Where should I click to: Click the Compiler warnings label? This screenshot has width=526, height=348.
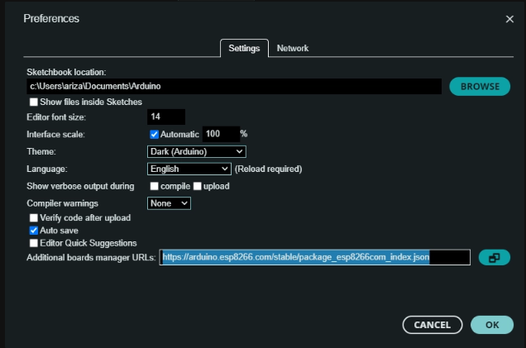pos(62,203)
